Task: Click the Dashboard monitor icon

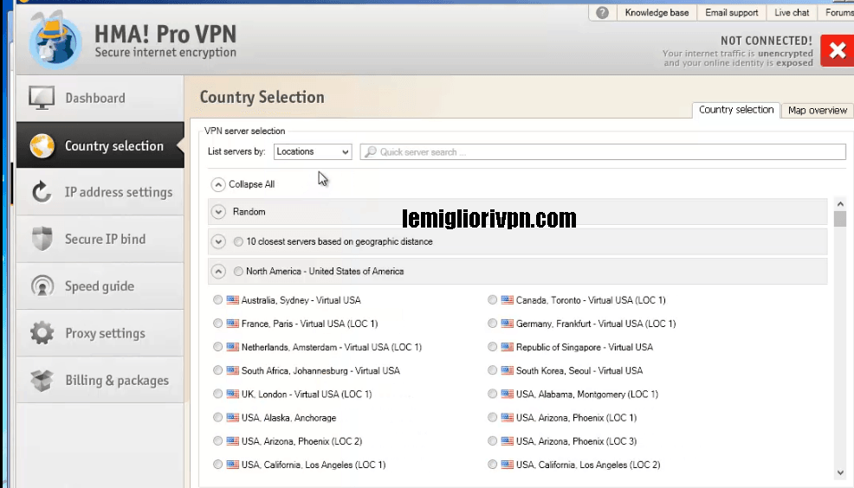Action: tap(42, 98)
